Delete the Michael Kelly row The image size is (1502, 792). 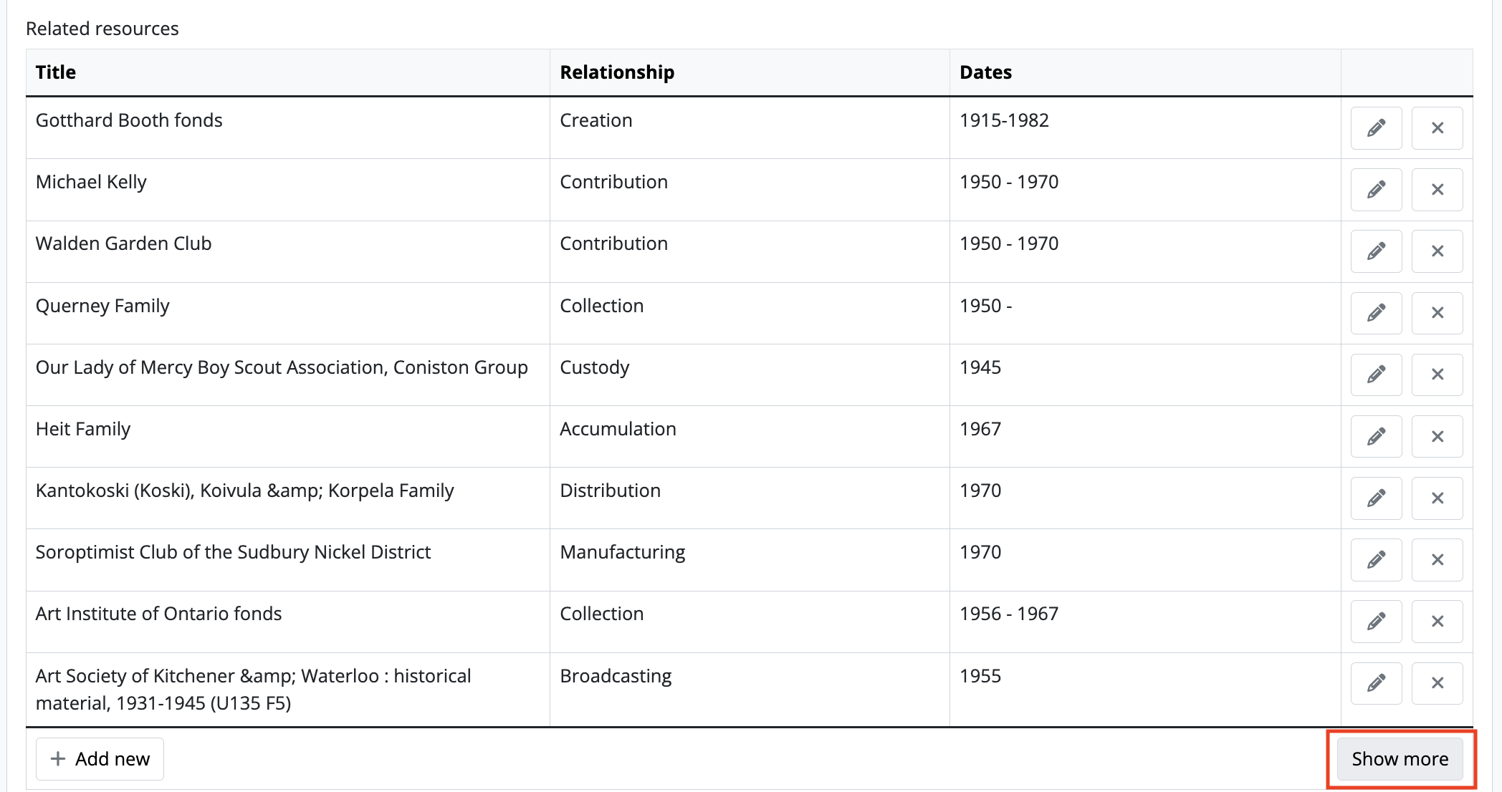1437,190
